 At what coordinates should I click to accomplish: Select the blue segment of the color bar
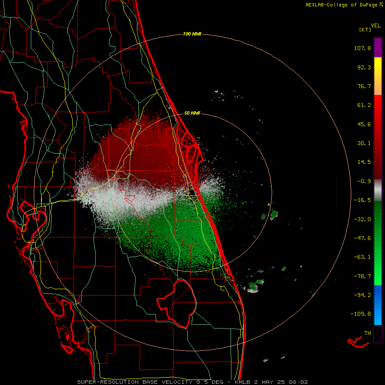click(x=378, y=305)
